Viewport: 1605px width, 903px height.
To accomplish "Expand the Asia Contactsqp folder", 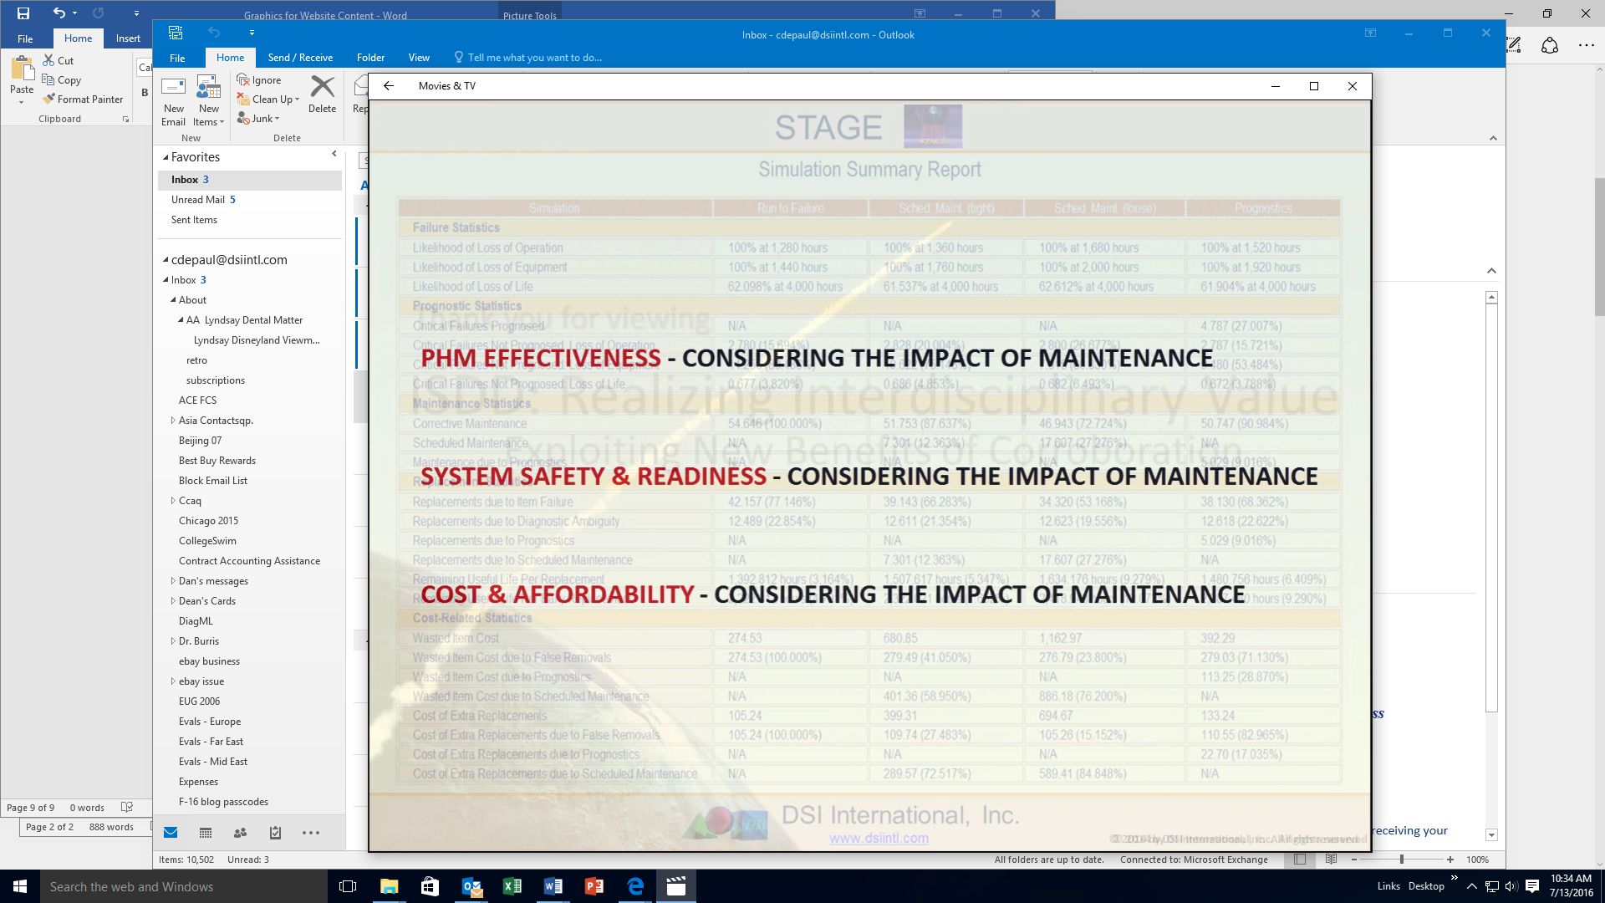I will 173,421.
